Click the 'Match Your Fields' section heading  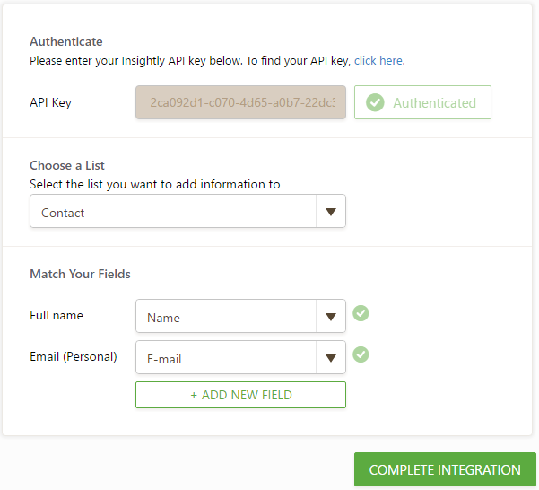click(x=80, y=274)
